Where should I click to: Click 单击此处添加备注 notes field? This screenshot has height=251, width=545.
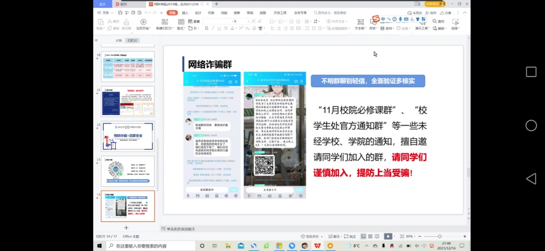pos(181,229)
